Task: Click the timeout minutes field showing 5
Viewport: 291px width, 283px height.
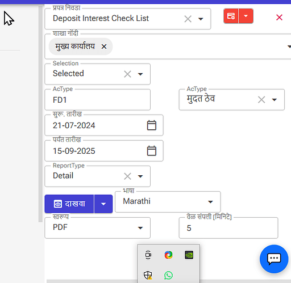Action: [x=228, y=228]
